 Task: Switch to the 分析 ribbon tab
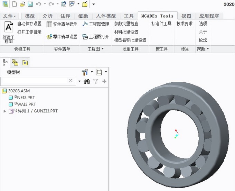pyautogui.click(x=48, y=16)
